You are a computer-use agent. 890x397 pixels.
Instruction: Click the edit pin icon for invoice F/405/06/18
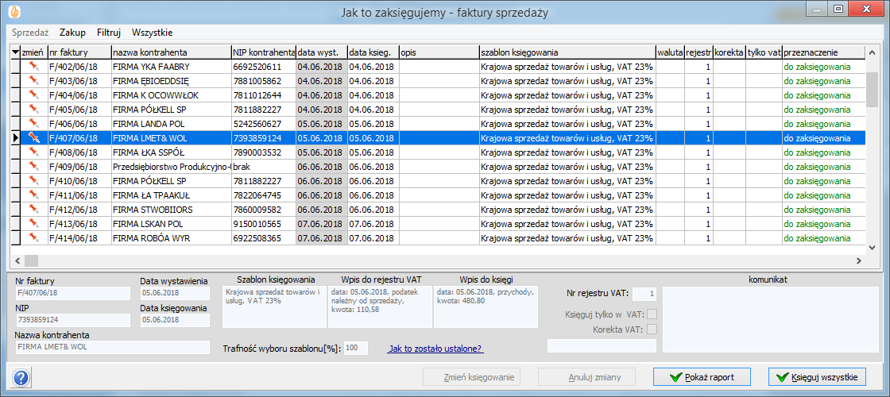tap(33, 110)
